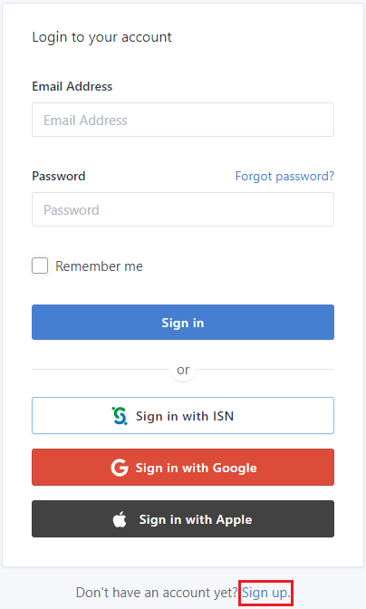Click the Apple logo icon
The width and height of the screenshot is (366, 609).
[120, 519]
